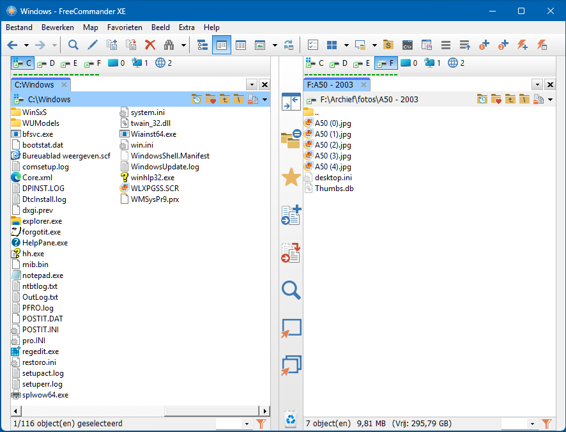566x432 pixels.
Task: Expand the left panel address bar dropdown arrow
Action: 264,100
